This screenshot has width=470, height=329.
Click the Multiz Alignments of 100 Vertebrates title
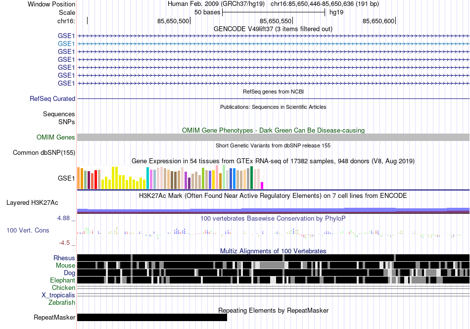pyautogui.click(x=273, y=251)
